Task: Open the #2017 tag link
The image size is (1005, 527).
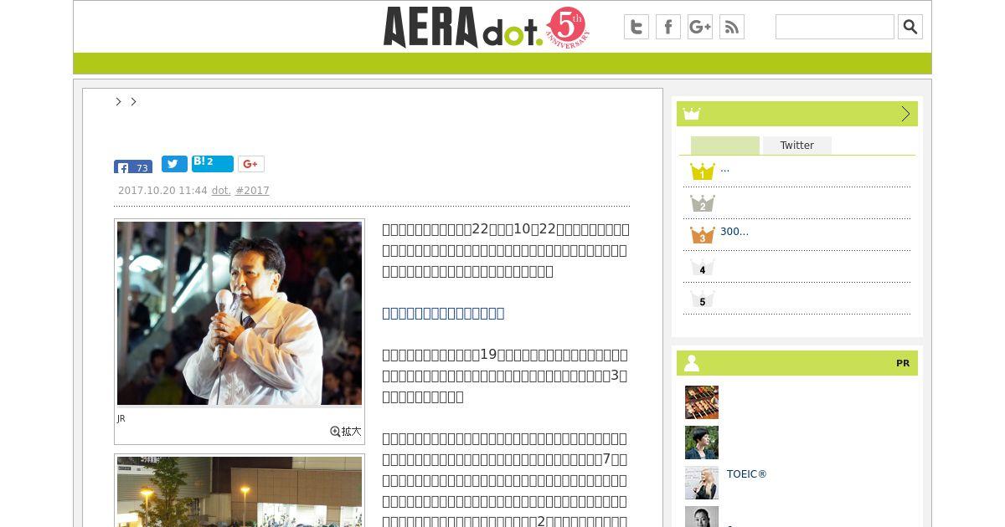Action: (252, 191)
